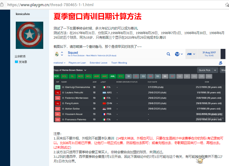Click the blue staff people icon
Viewport: 229px width, 166px height.
[221, 63]
